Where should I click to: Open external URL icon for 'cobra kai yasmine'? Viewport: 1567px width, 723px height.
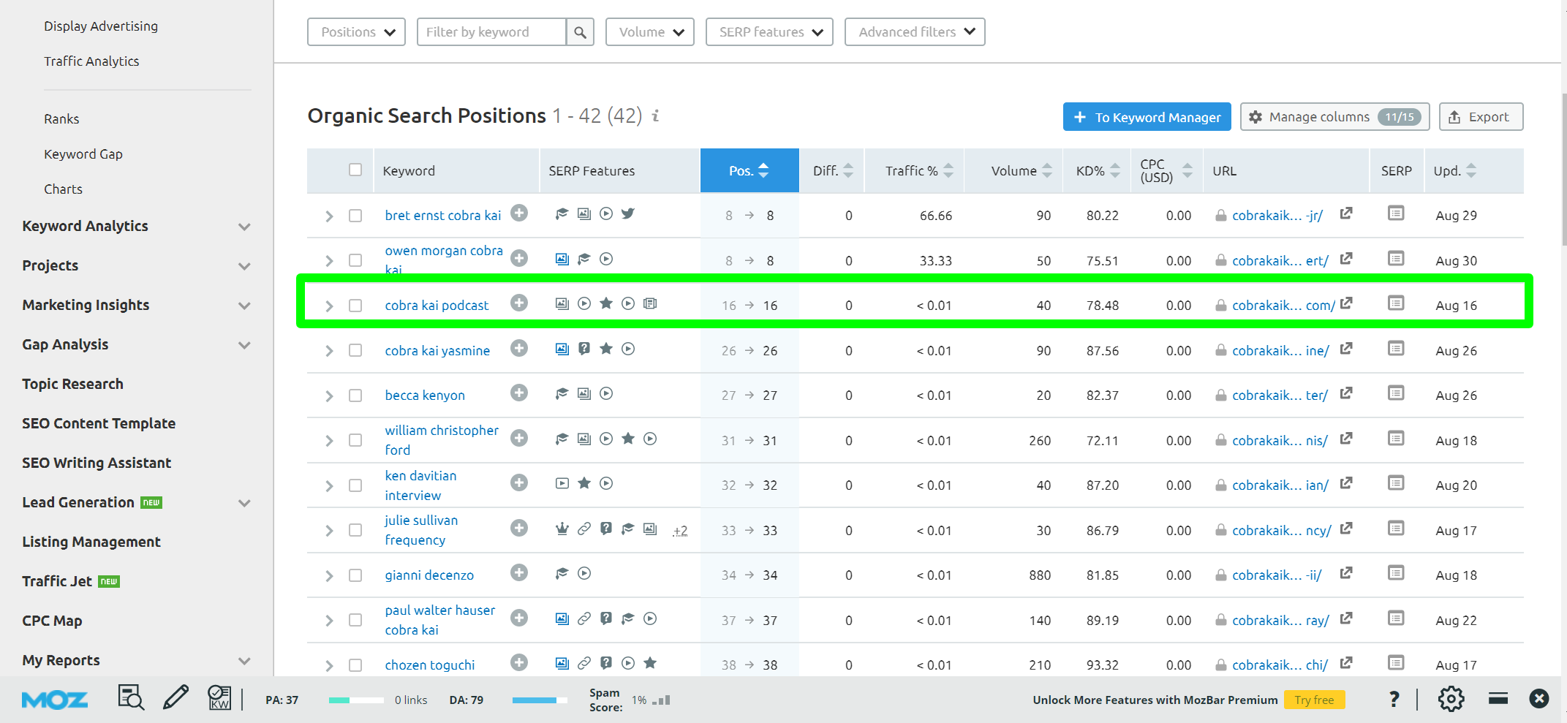[x=1346, y=349]
